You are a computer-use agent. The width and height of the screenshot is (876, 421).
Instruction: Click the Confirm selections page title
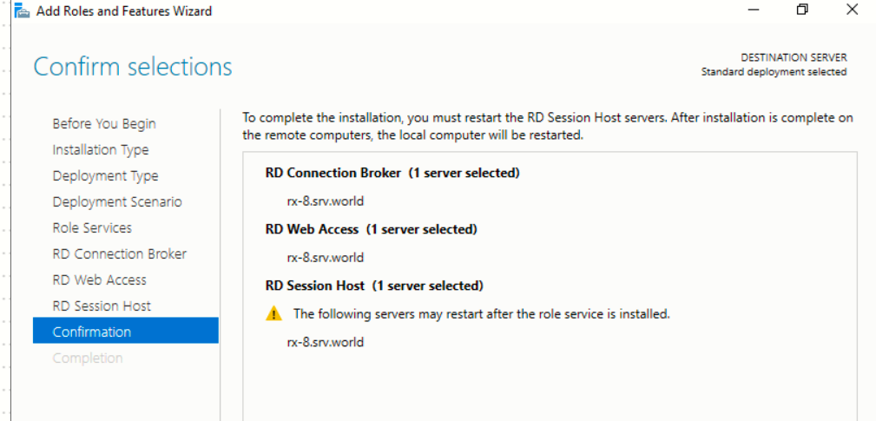[133, 67]
